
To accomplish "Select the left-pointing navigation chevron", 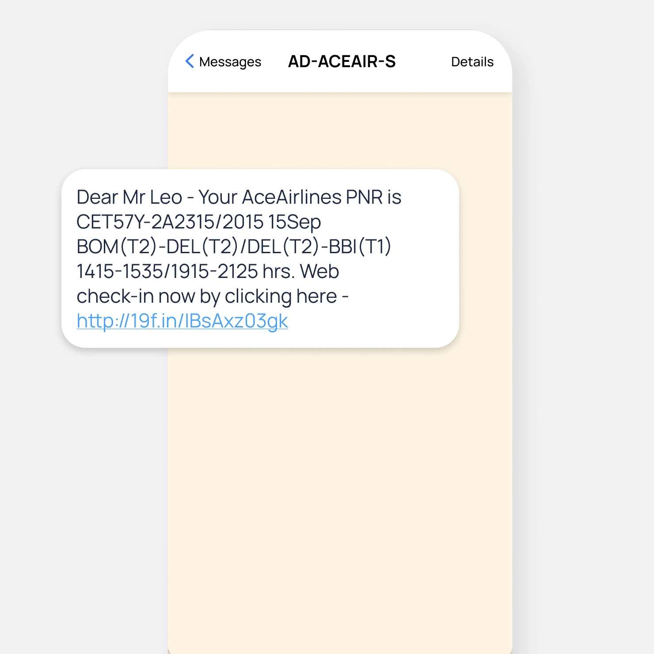I will coord(190,61).
